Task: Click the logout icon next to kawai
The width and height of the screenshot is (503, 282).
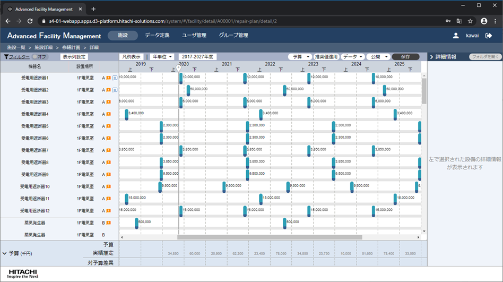Action: pyautogui.click(x=489, y=36)
